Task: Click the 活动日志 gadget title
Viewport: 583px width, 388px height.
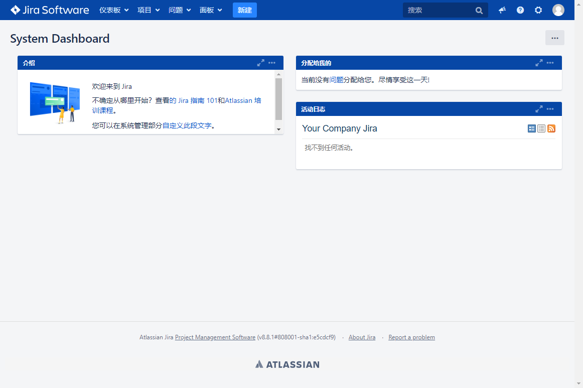Action: [x=313, y=109]
